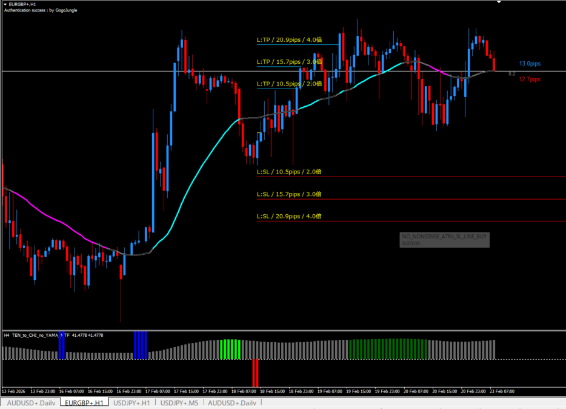Click the L:SL 20.9pips stop-loss label
This screenshot has width=566, height=409.
[x=288, y=216]
